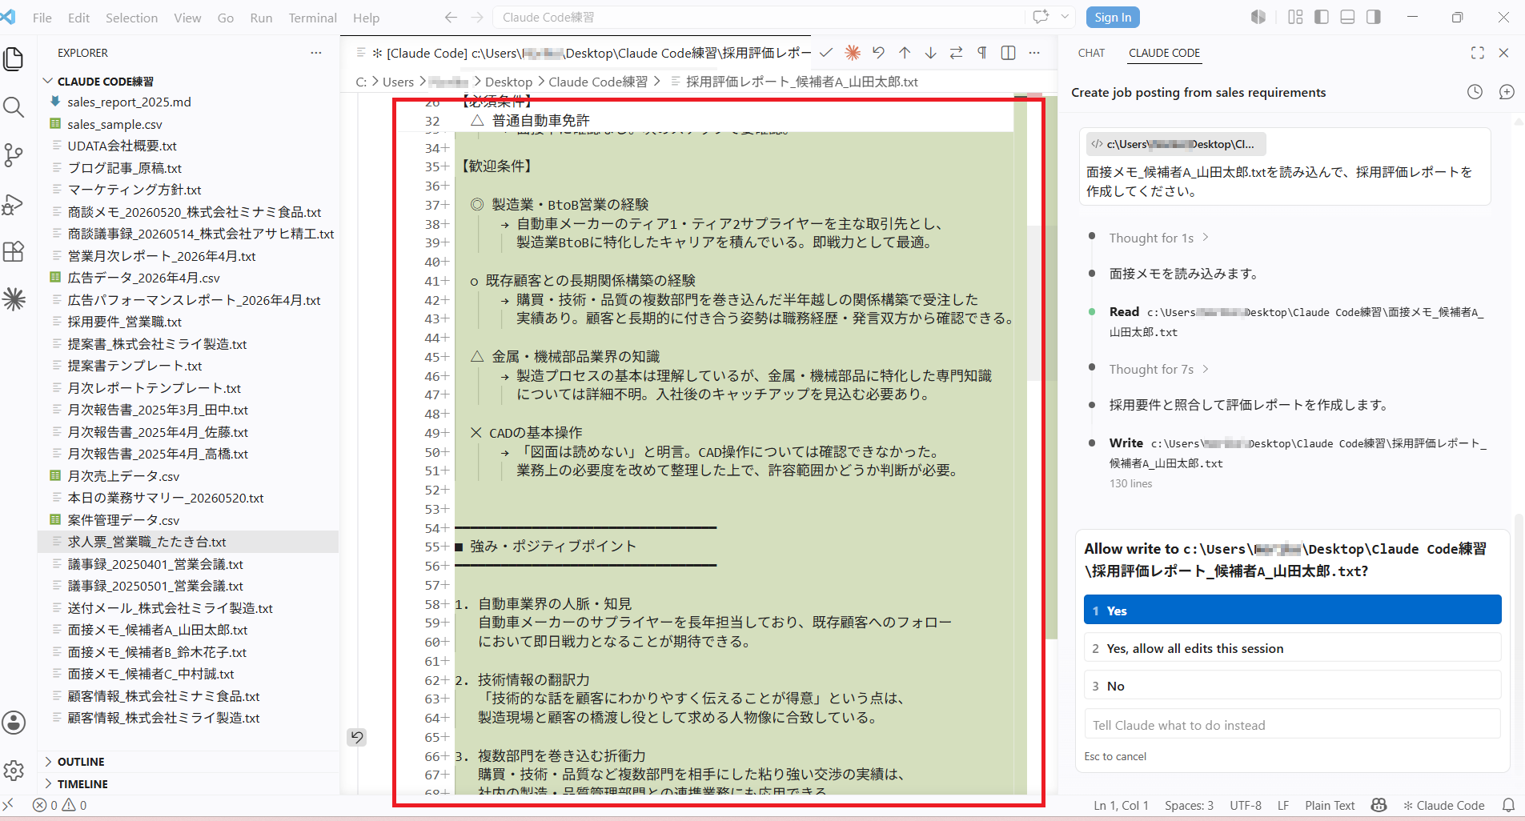This screenshot has width=1525, height=821.
Task: Open editor More Actions ellipsis
Action: tap(1034, 53)
